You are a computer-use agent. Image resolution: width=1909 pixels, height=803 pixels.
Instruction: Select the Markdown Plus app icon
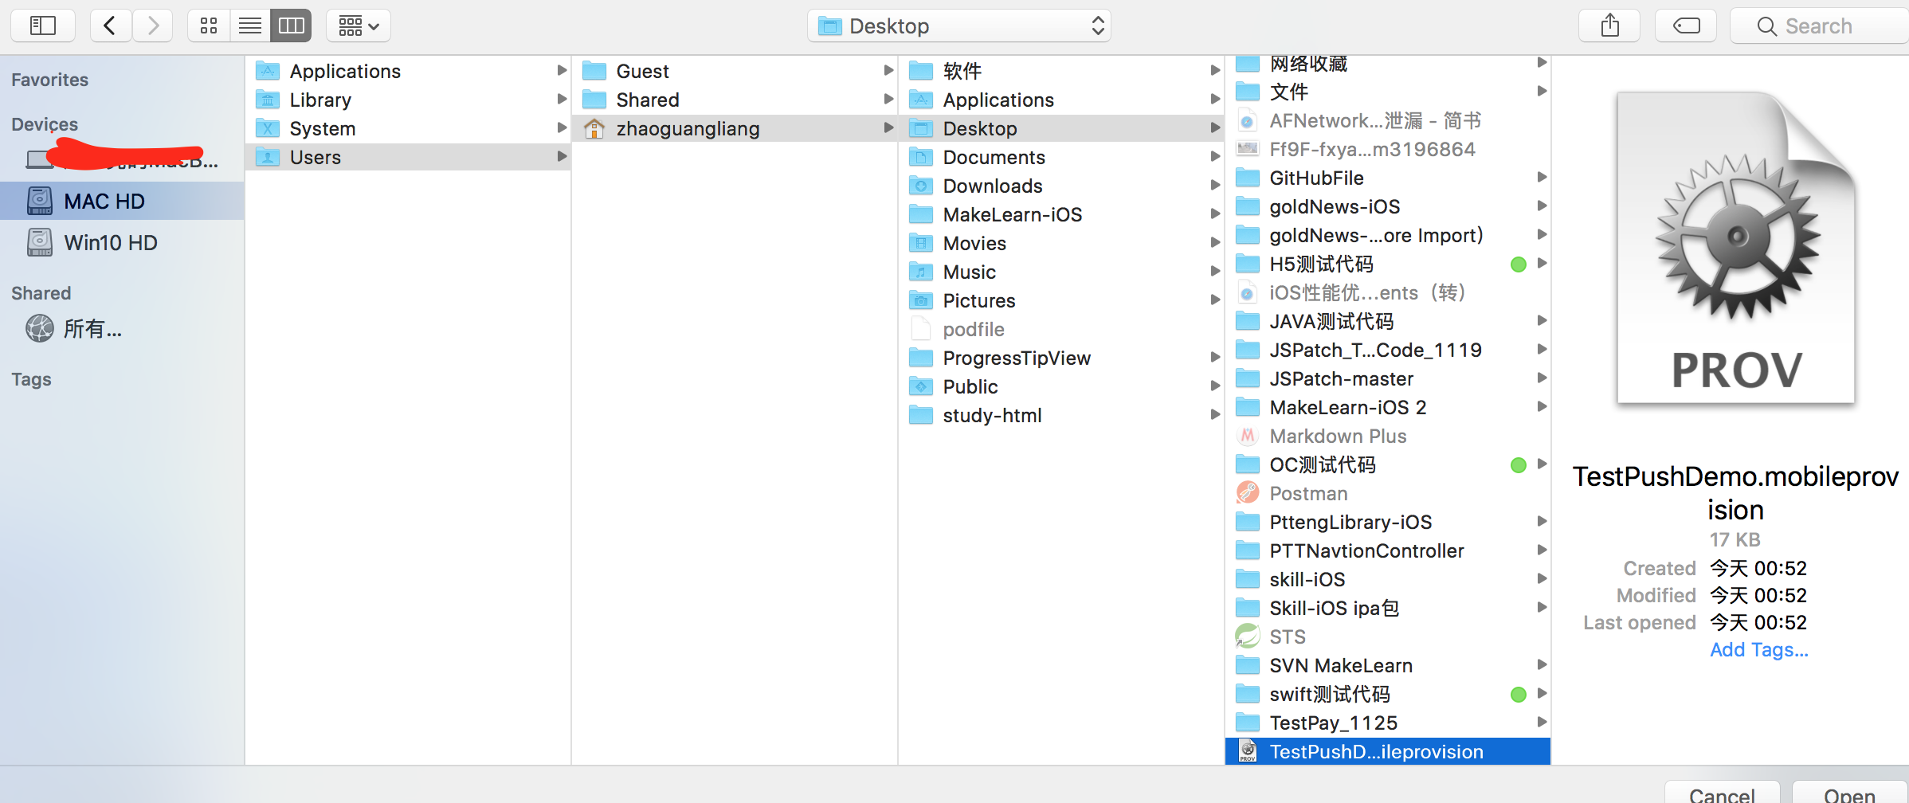click(1248, 436)
